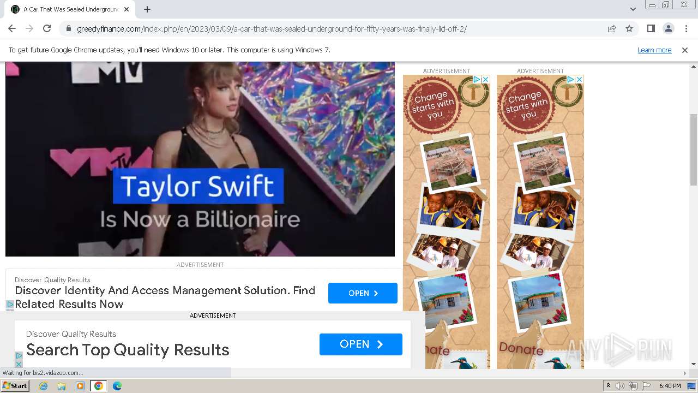Click Donate on the second sidebar ad

point(521,348)
